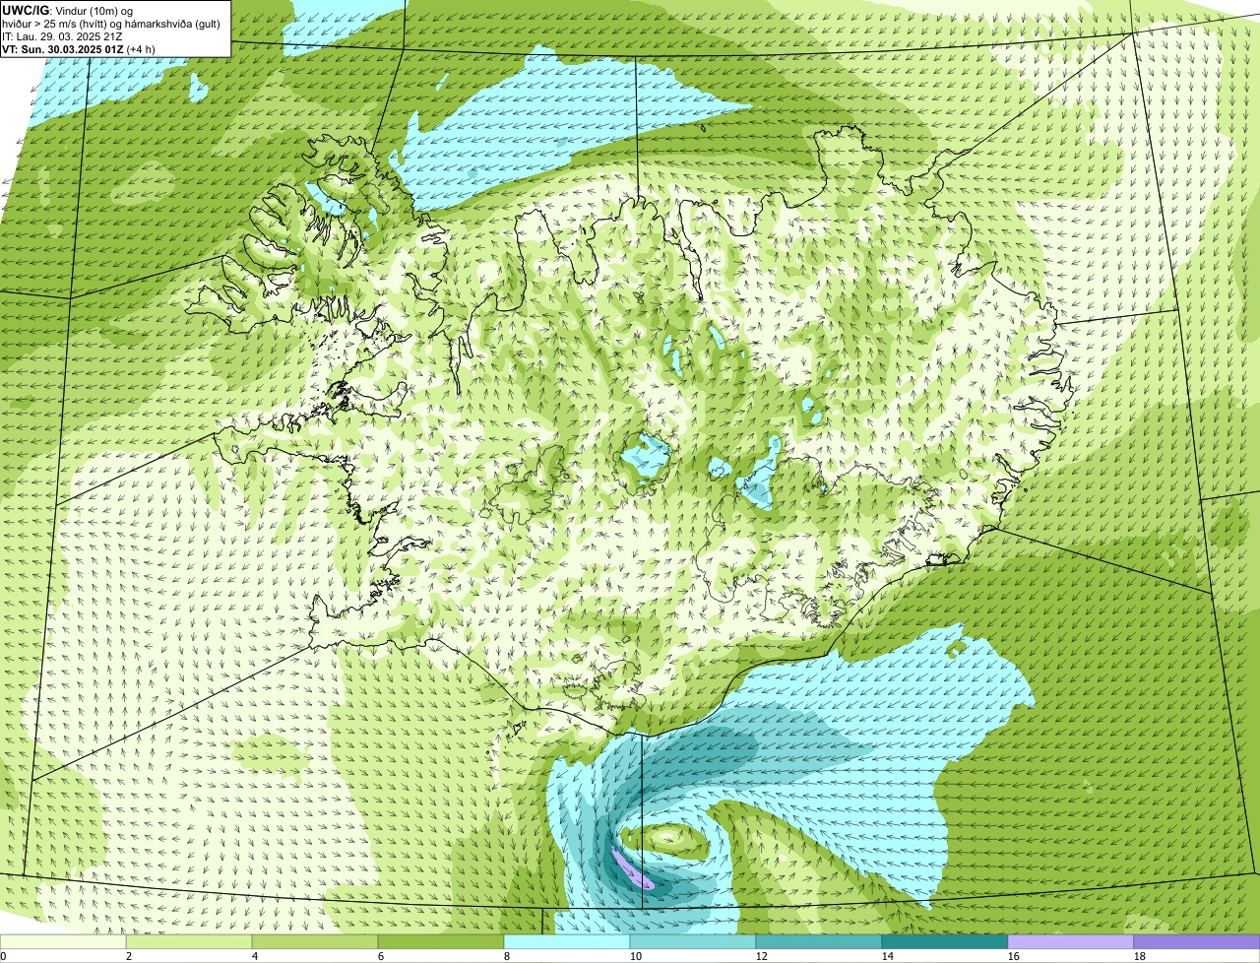The width and height of the screenshot is (1260, 963).
Task: Select the 12–14 m/s teal legend swatch
Action: tap(819, 941)
